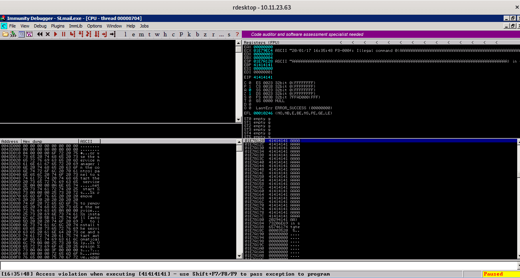
Task: Open the Help menu
Action: coord(131,26)
